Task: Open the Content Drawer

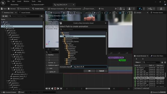Action: click(10, 92)
